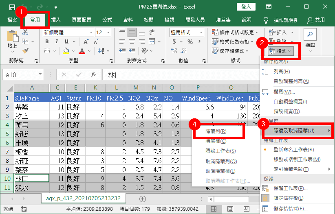
Task: Click the Cut scissors icon
Action: click(x=25, y=32)
